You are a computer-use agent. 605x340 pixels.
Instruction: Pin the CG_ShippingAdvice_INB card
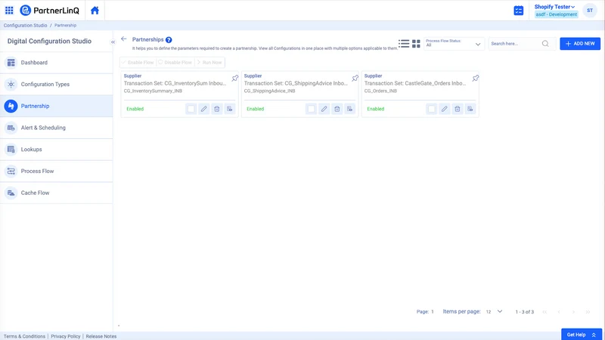coord(355,79)
